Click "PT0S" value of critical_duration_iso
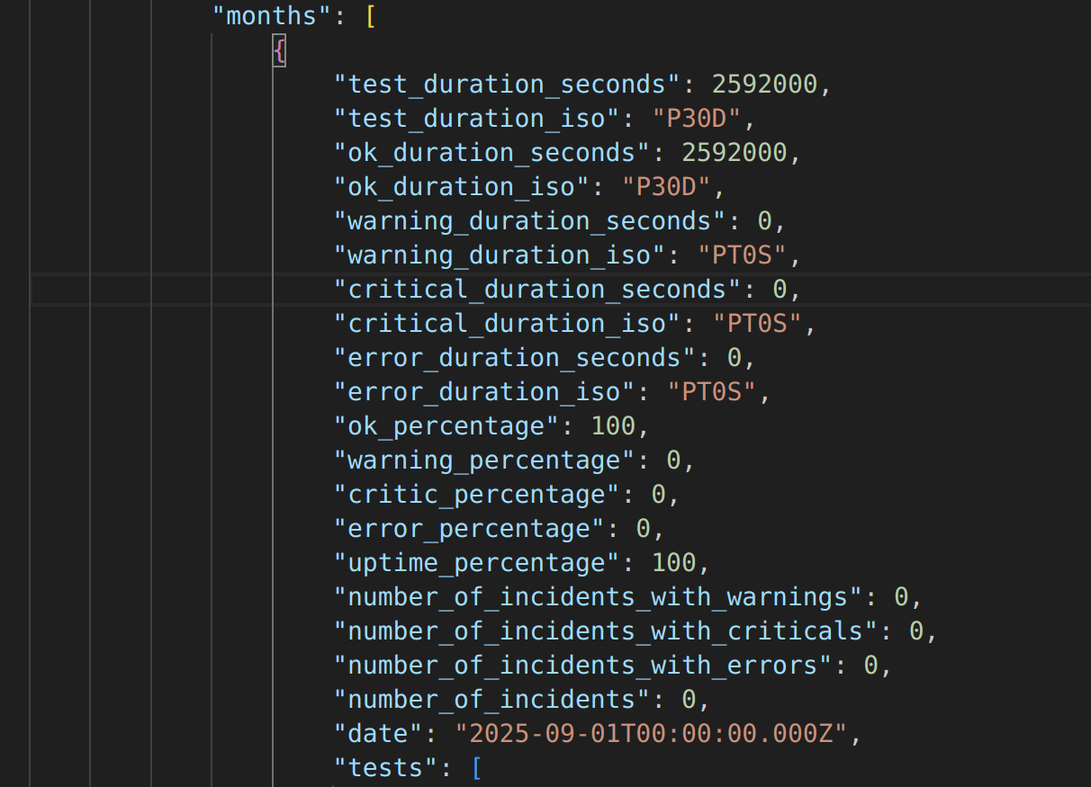1091x787 pixels. [756, 324]
